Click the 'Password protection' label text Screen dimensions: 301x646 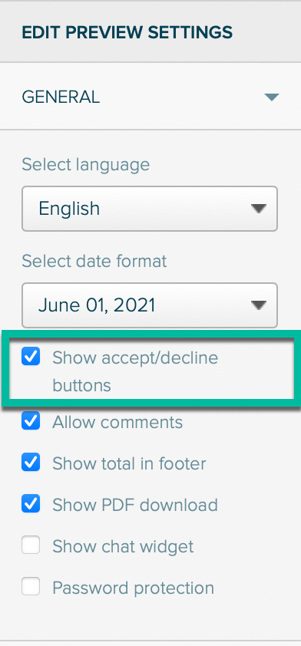click(x=133, y=588)
